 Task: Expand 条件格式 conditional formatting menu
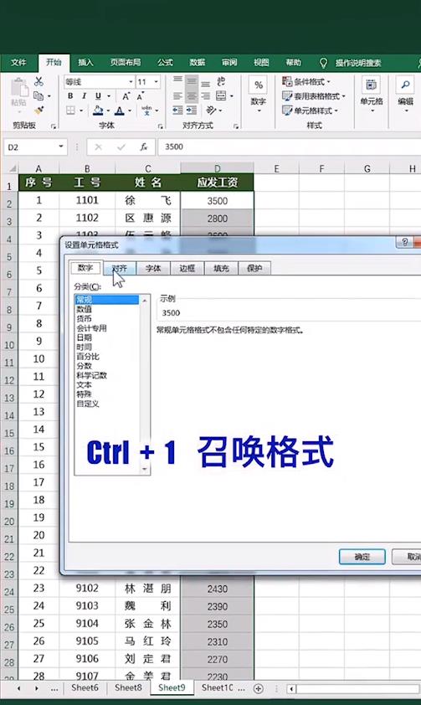pyautogui.click(x=306, y=82)
